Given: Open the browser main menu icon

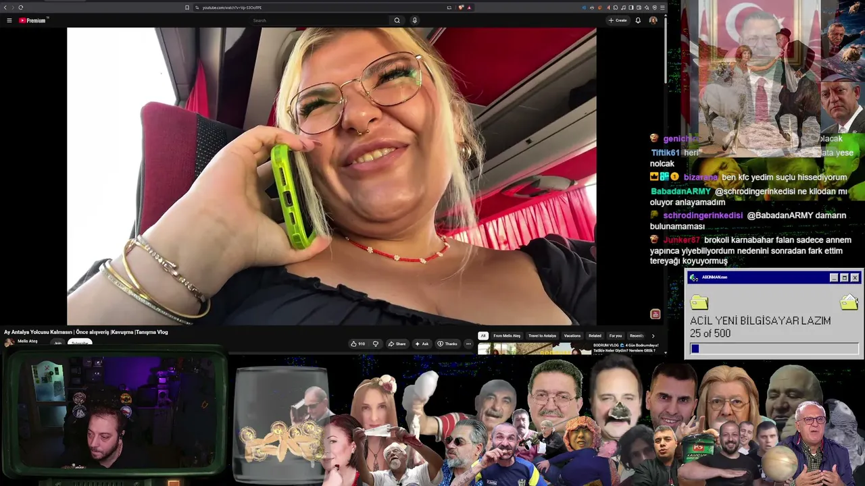Looking at the screenshot, I should point(662,7).
